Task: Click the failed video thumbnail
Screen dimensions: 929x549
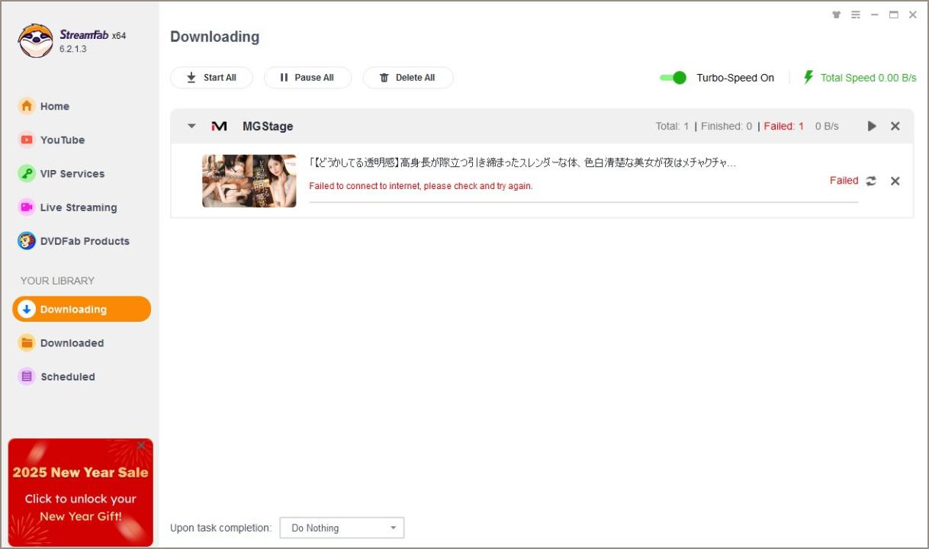Action: pyautogui.click(x=249, y=181)
